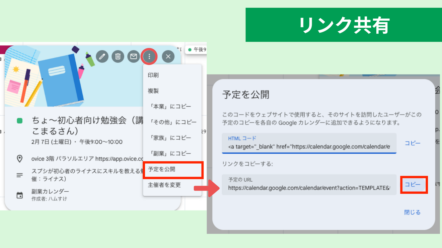Choose 「本業」にコピー menu entry
This screenshot has height=248, width=442.
172,106
